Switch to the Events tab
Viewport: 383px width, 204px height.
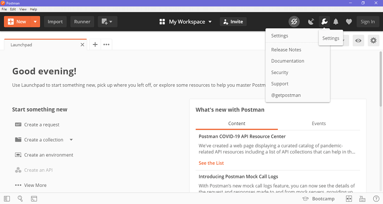pyautogui.click(x=319, y=123)
